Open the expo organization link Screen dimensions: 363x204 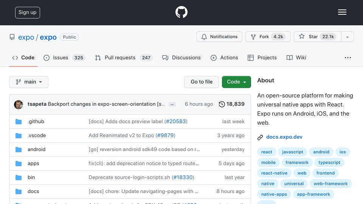pyautogui.click(x=26, y=37)
